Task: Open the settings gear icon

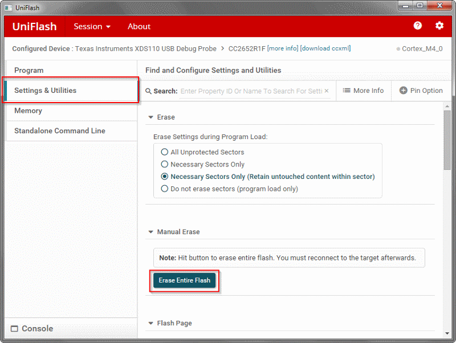Action: pos(439,26)
